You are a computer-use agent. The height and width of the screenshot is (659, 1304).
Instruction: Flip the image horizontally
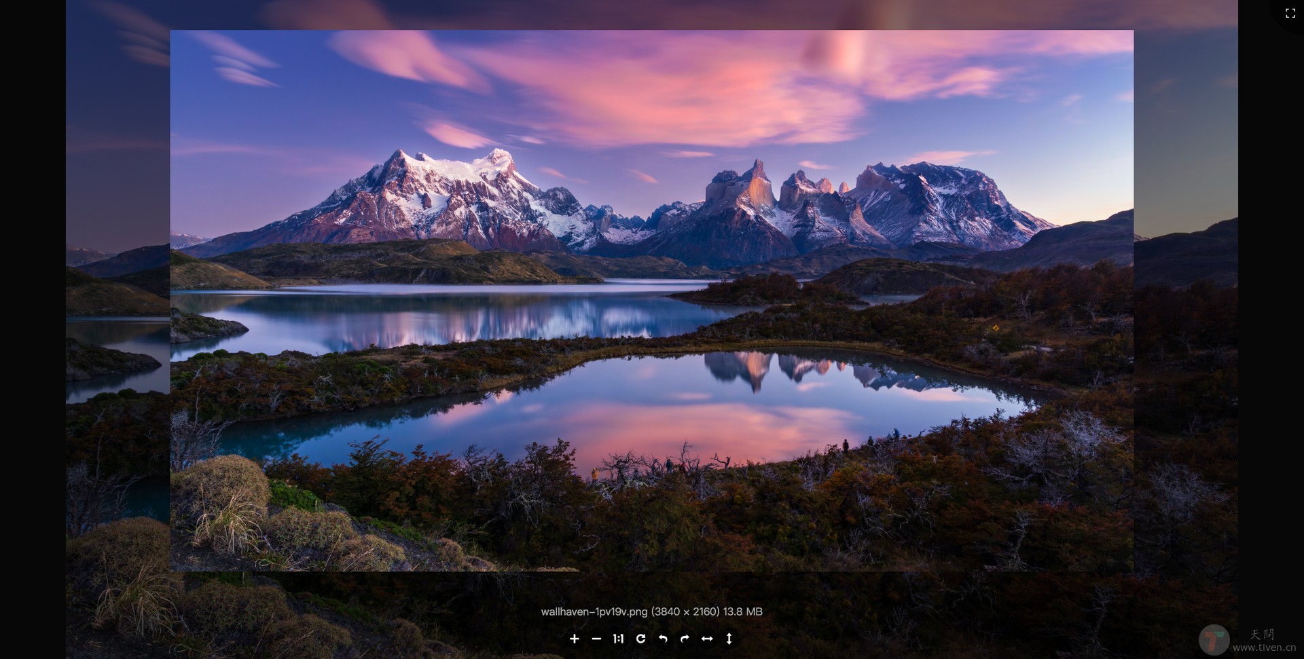(x=708, y=639)
